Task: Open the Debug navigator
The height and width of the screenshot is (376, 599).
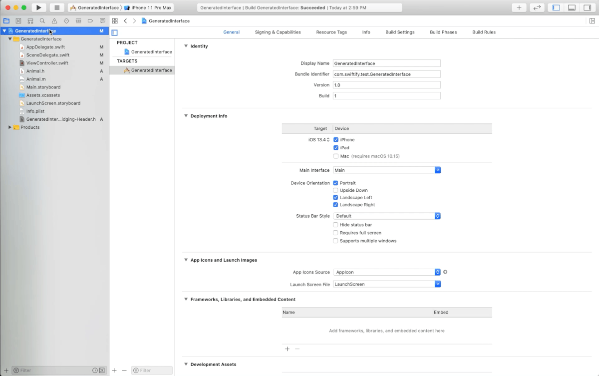Action: [x=78, y=21]
